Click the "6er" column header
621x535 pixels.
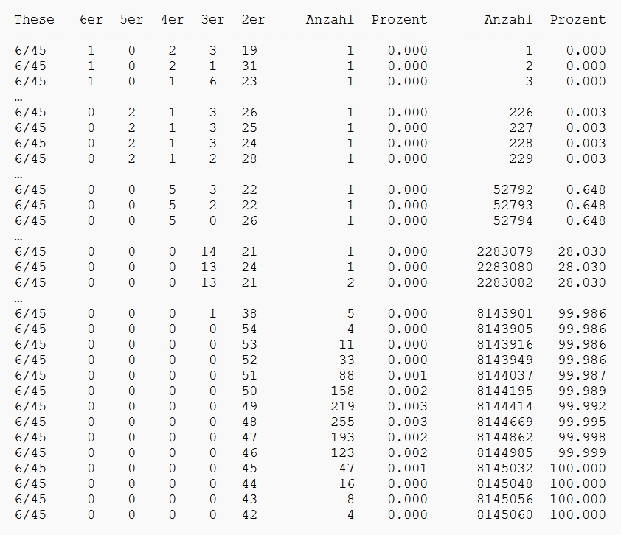coord(91,20)
